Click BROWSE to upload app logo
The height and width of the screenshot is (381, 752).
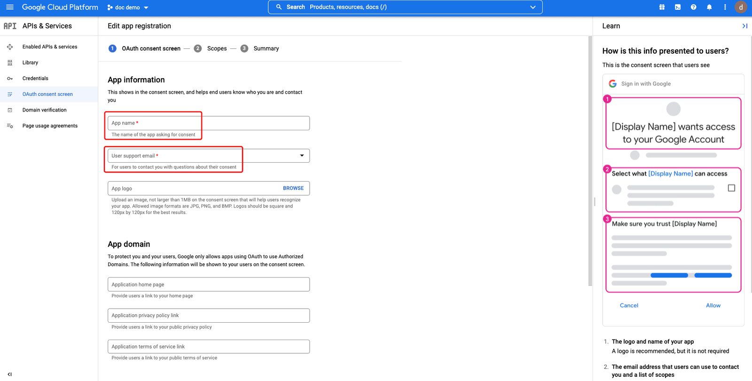tap(293, 188)
